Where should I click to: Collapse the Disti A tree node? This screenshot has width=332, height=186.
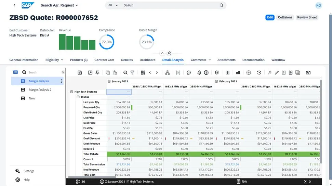click(78, 97)
